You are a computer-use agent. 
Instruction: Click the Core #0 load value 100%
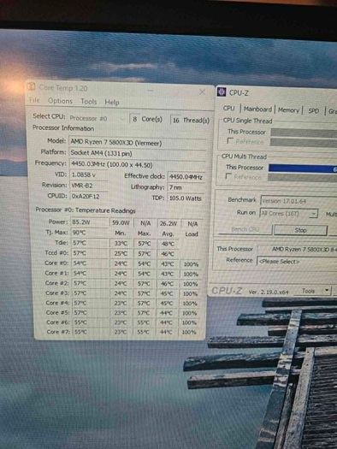click(x=191, y=264)
